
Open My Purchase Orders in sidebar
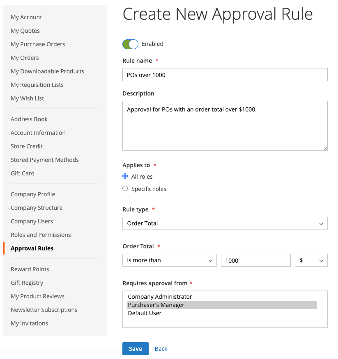coord(38,44)
